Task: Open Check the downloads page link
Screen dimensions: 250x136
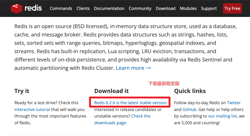Action: (122, 119)
